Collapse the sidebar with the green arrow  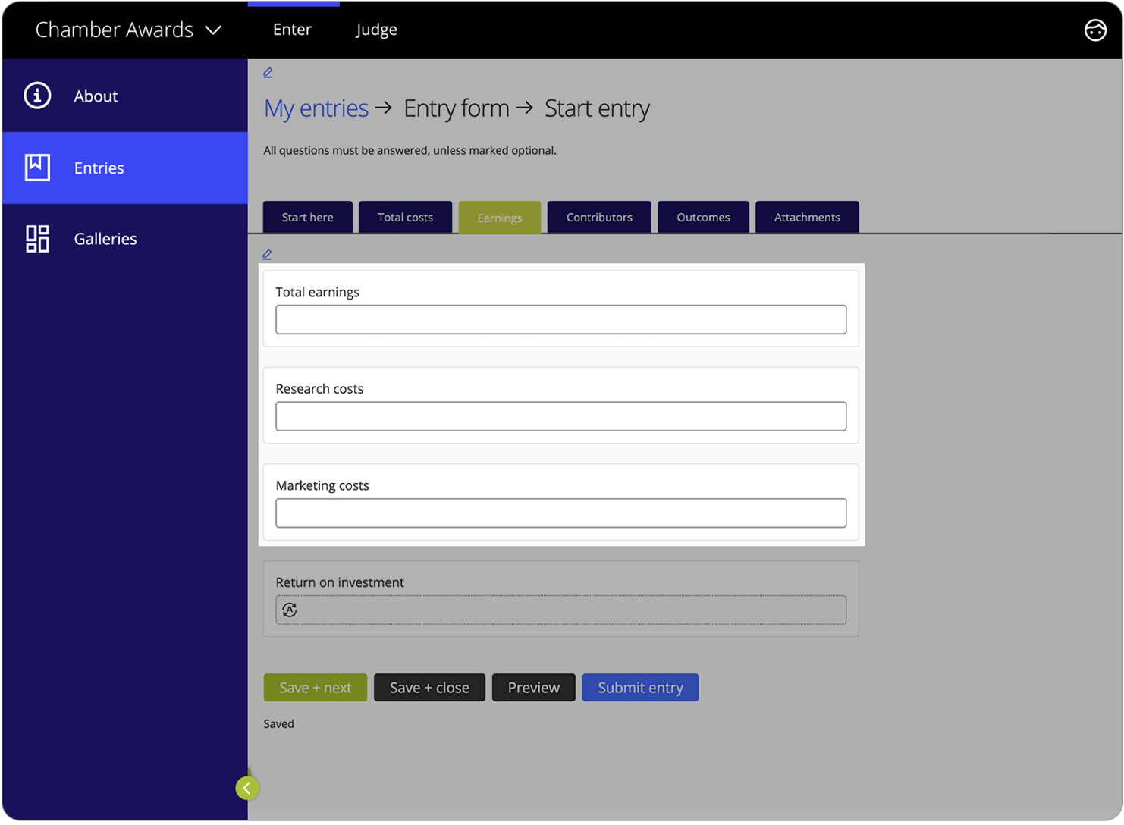[247, 788]
